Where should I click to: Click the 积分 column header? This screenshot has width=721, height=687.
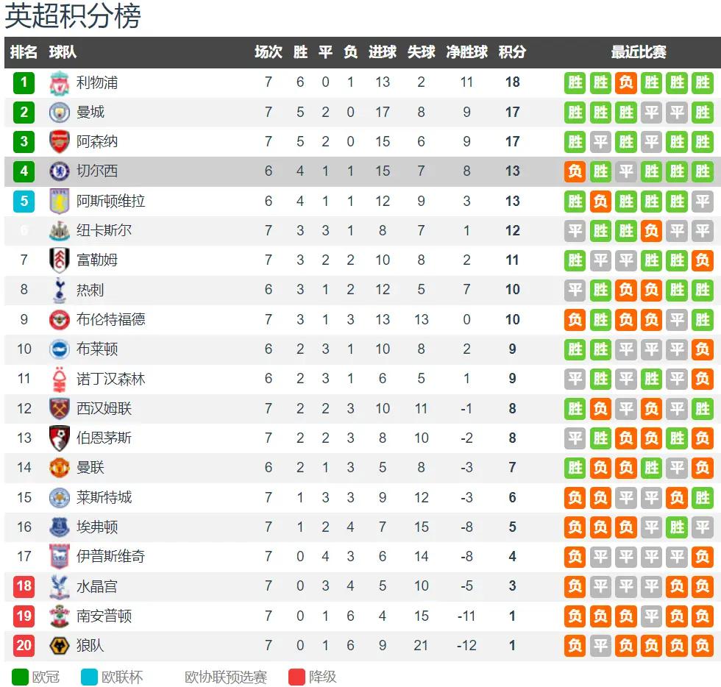click(x=512, y=52)
